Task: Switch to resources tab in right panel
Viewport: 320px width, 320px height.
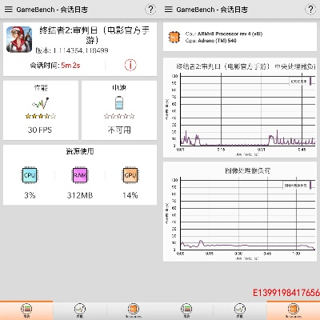Action: click(294, 310)
